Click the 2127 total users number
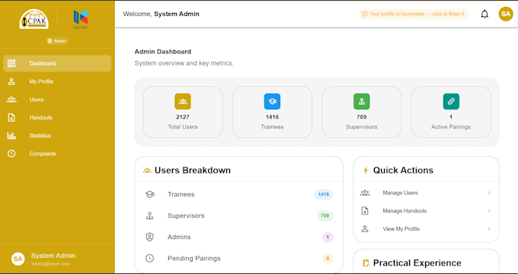518x274 pixels. [x=183, y=117]
